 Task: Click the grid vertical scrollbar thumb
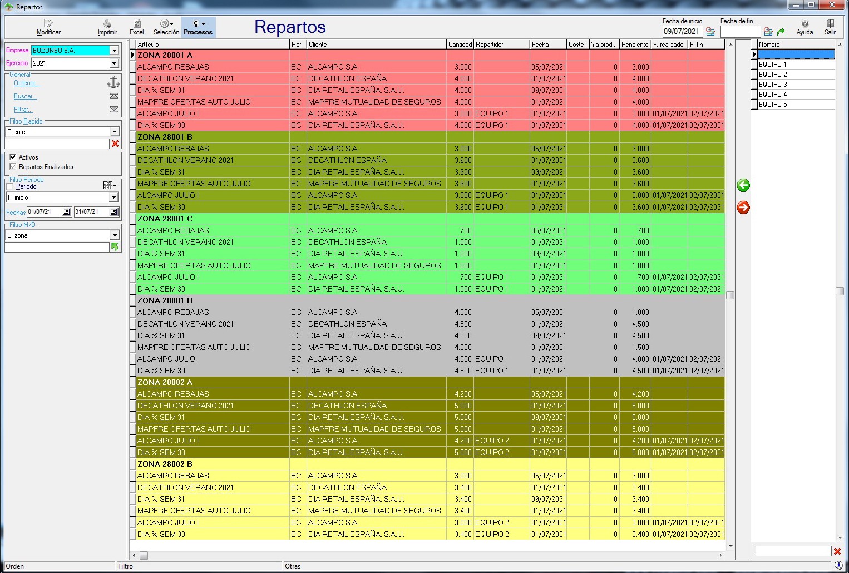click(730, 295)
